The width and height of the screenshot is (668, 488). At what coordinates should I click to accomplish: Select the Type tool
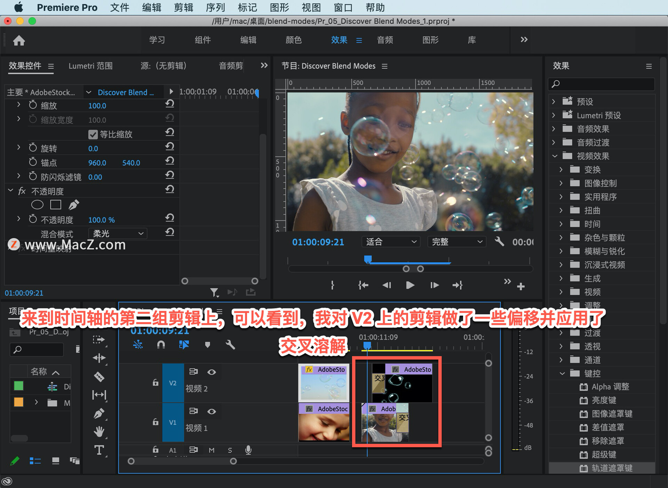click(99, 450)
